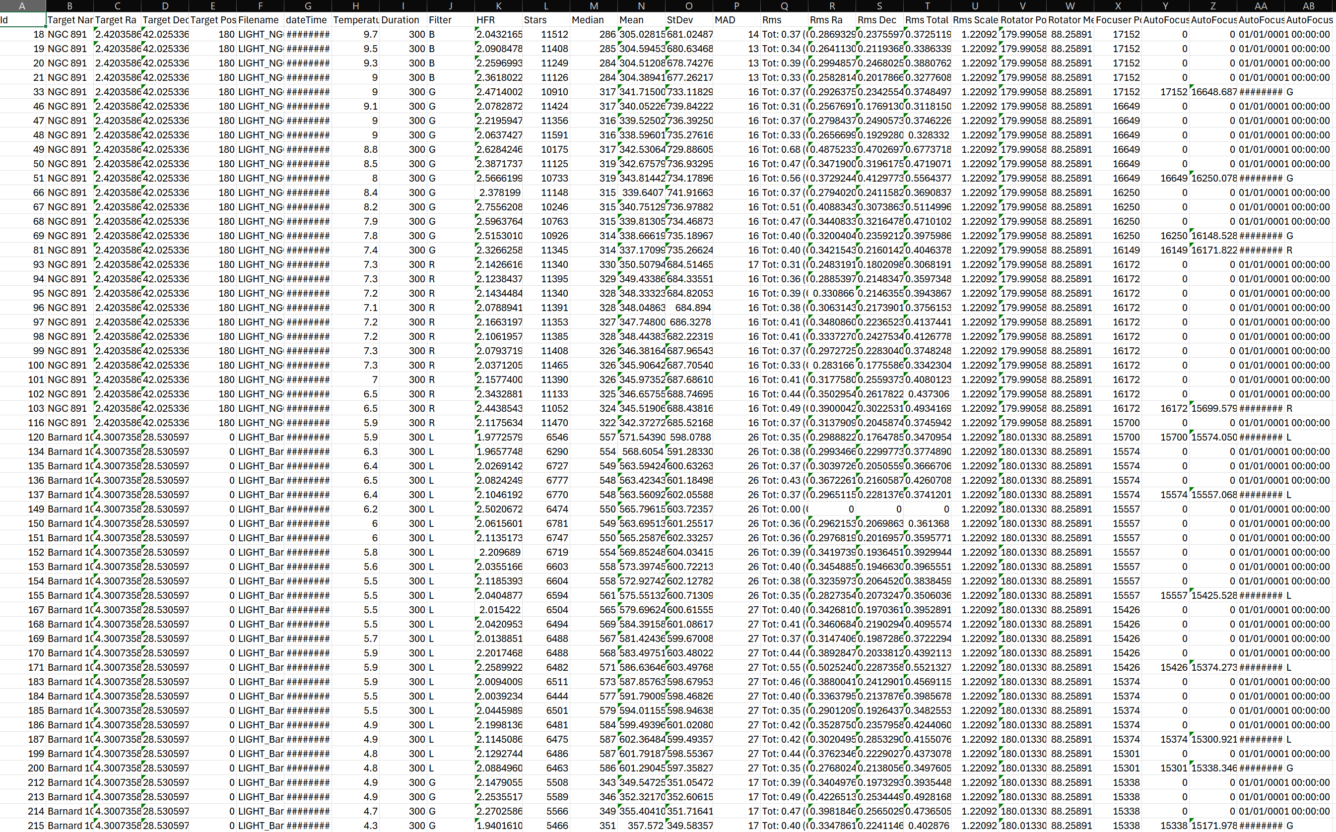1336x832 pixels.
Task: Select HFR cell 2.209689
Action: [x=498, y=552]
